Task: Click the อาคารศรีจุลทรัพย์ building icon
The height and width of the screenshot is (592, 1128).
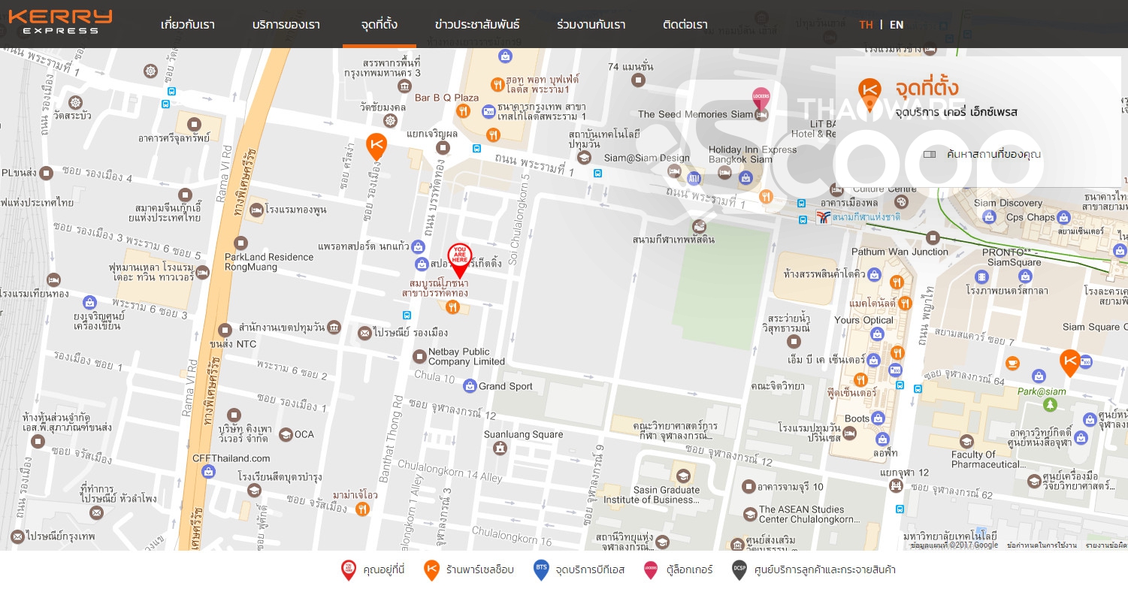Action: (194, 124)
